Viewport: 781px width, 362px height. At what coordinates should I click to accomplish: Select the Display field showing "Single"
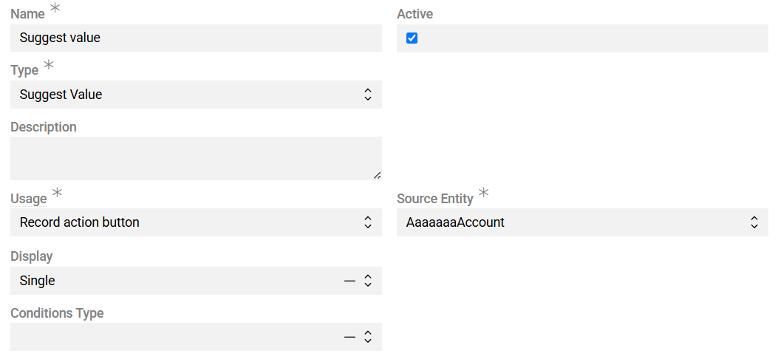pyautogui.click(x=170, y=281)
